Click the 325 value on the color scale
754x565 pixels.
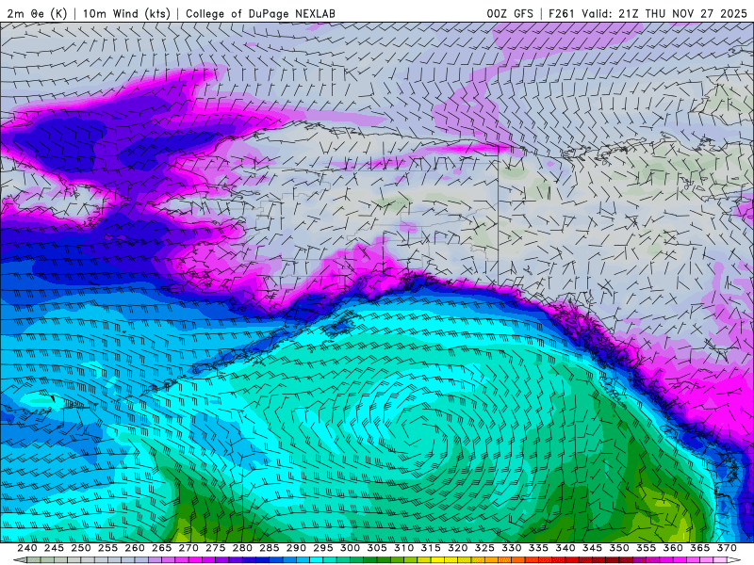484,548
